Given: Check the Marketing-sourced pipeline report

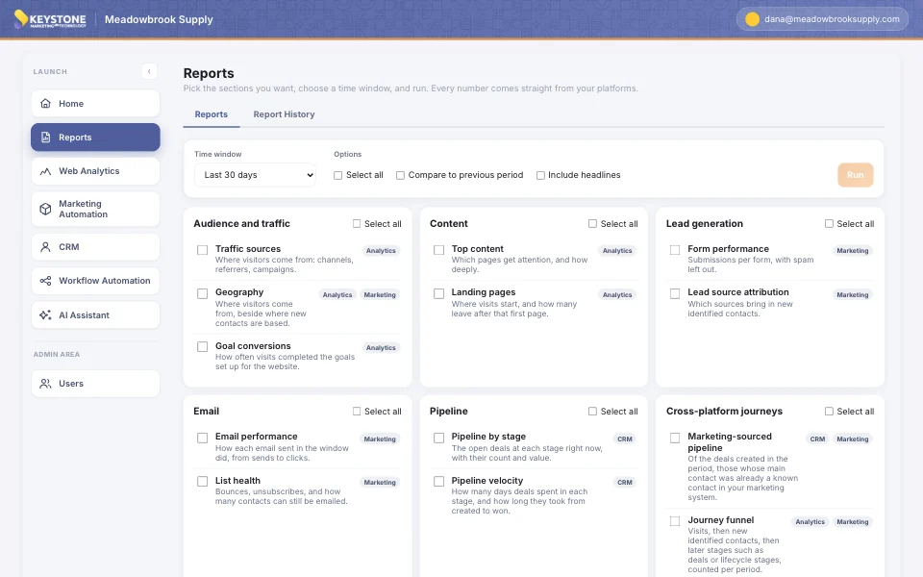Looking at the screenshot, I should click(675, 439).
